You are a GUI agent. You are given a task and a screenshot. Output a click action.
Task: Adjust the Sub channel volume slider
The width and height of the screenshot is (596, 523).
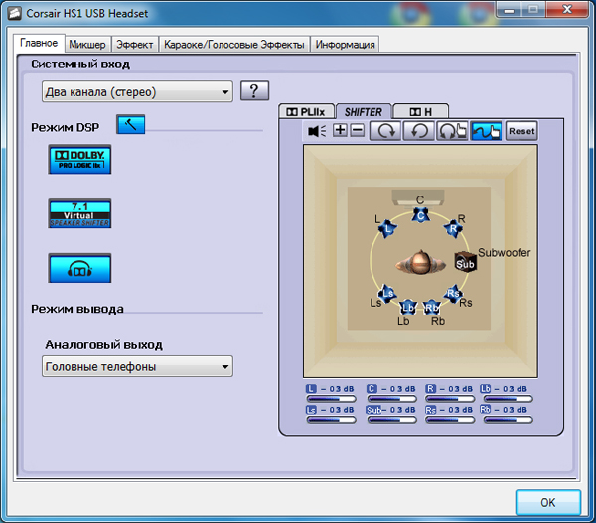click(x=391, y=420)
